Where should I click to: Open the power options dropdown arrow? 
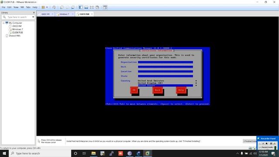[x=47, y=7]
